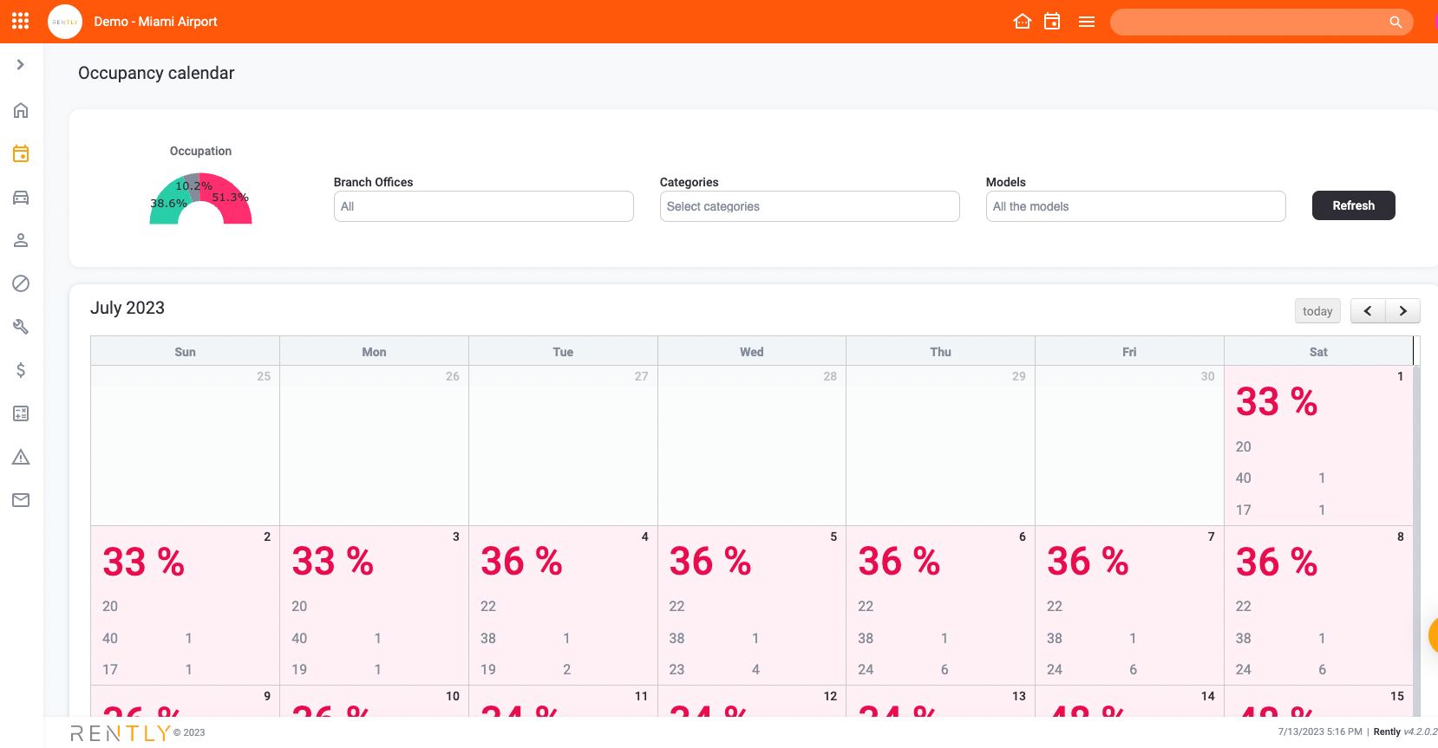Select the calendar sidebar icon
Screen dimensions: 1438x748
(21, 153)
